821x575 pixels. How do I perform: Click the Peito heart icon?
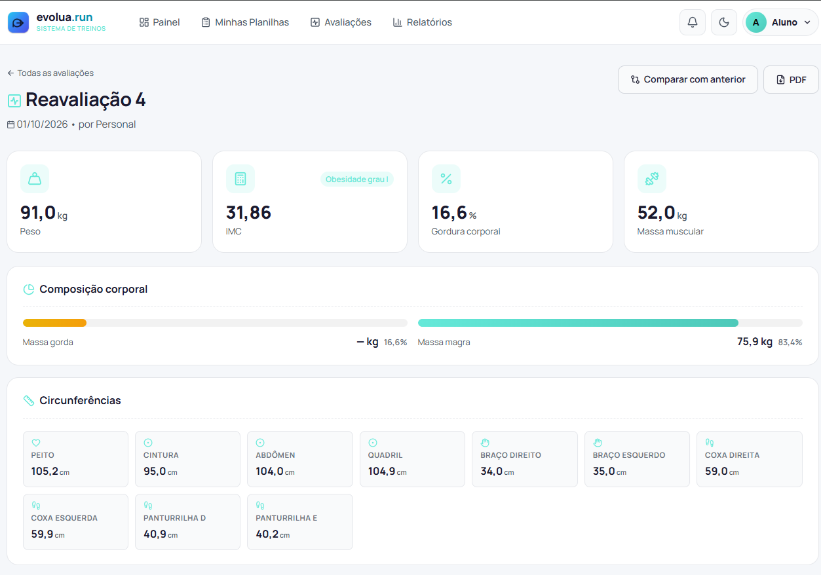tap(36, 443)
